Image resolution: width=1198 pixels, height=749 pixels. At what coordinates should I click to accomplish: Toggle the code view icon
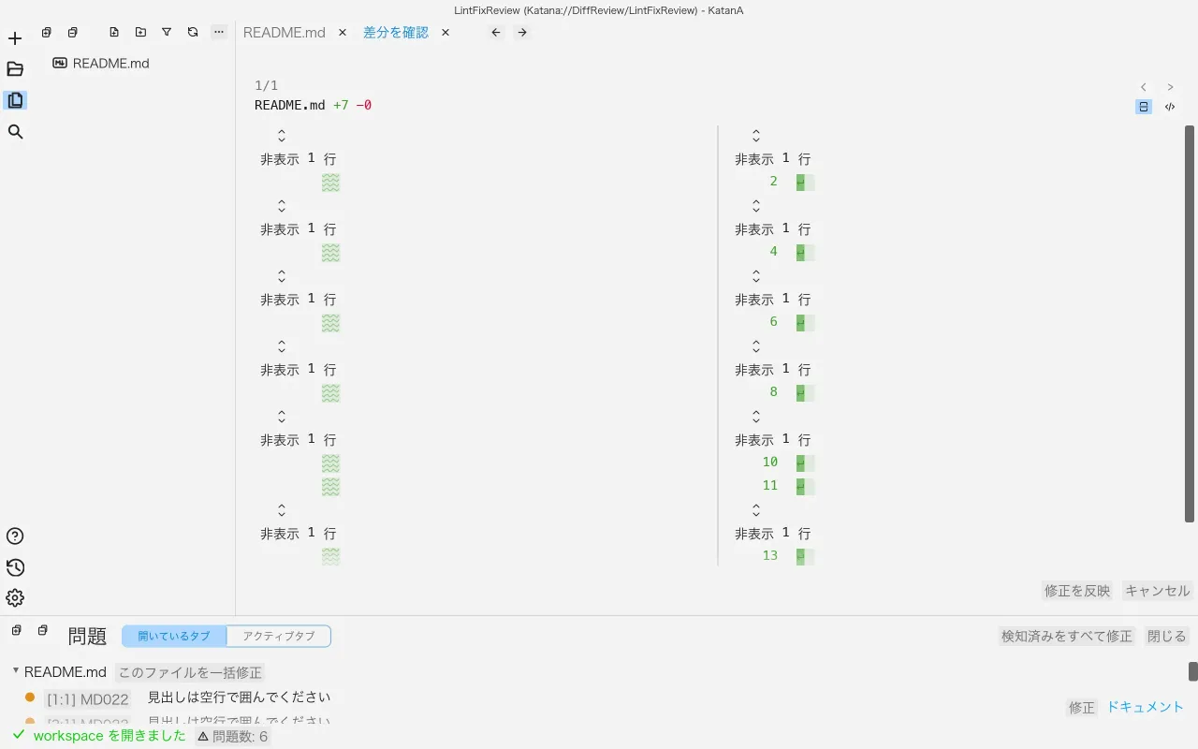coord(1170,107)
